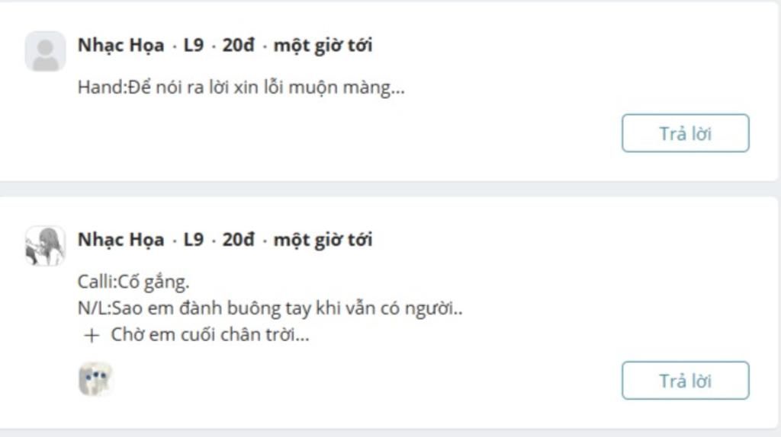The height and width of the screenshot is (437, 781).
Task: Open Nhạc Họa profile from second comment
Action: [121, 240]
